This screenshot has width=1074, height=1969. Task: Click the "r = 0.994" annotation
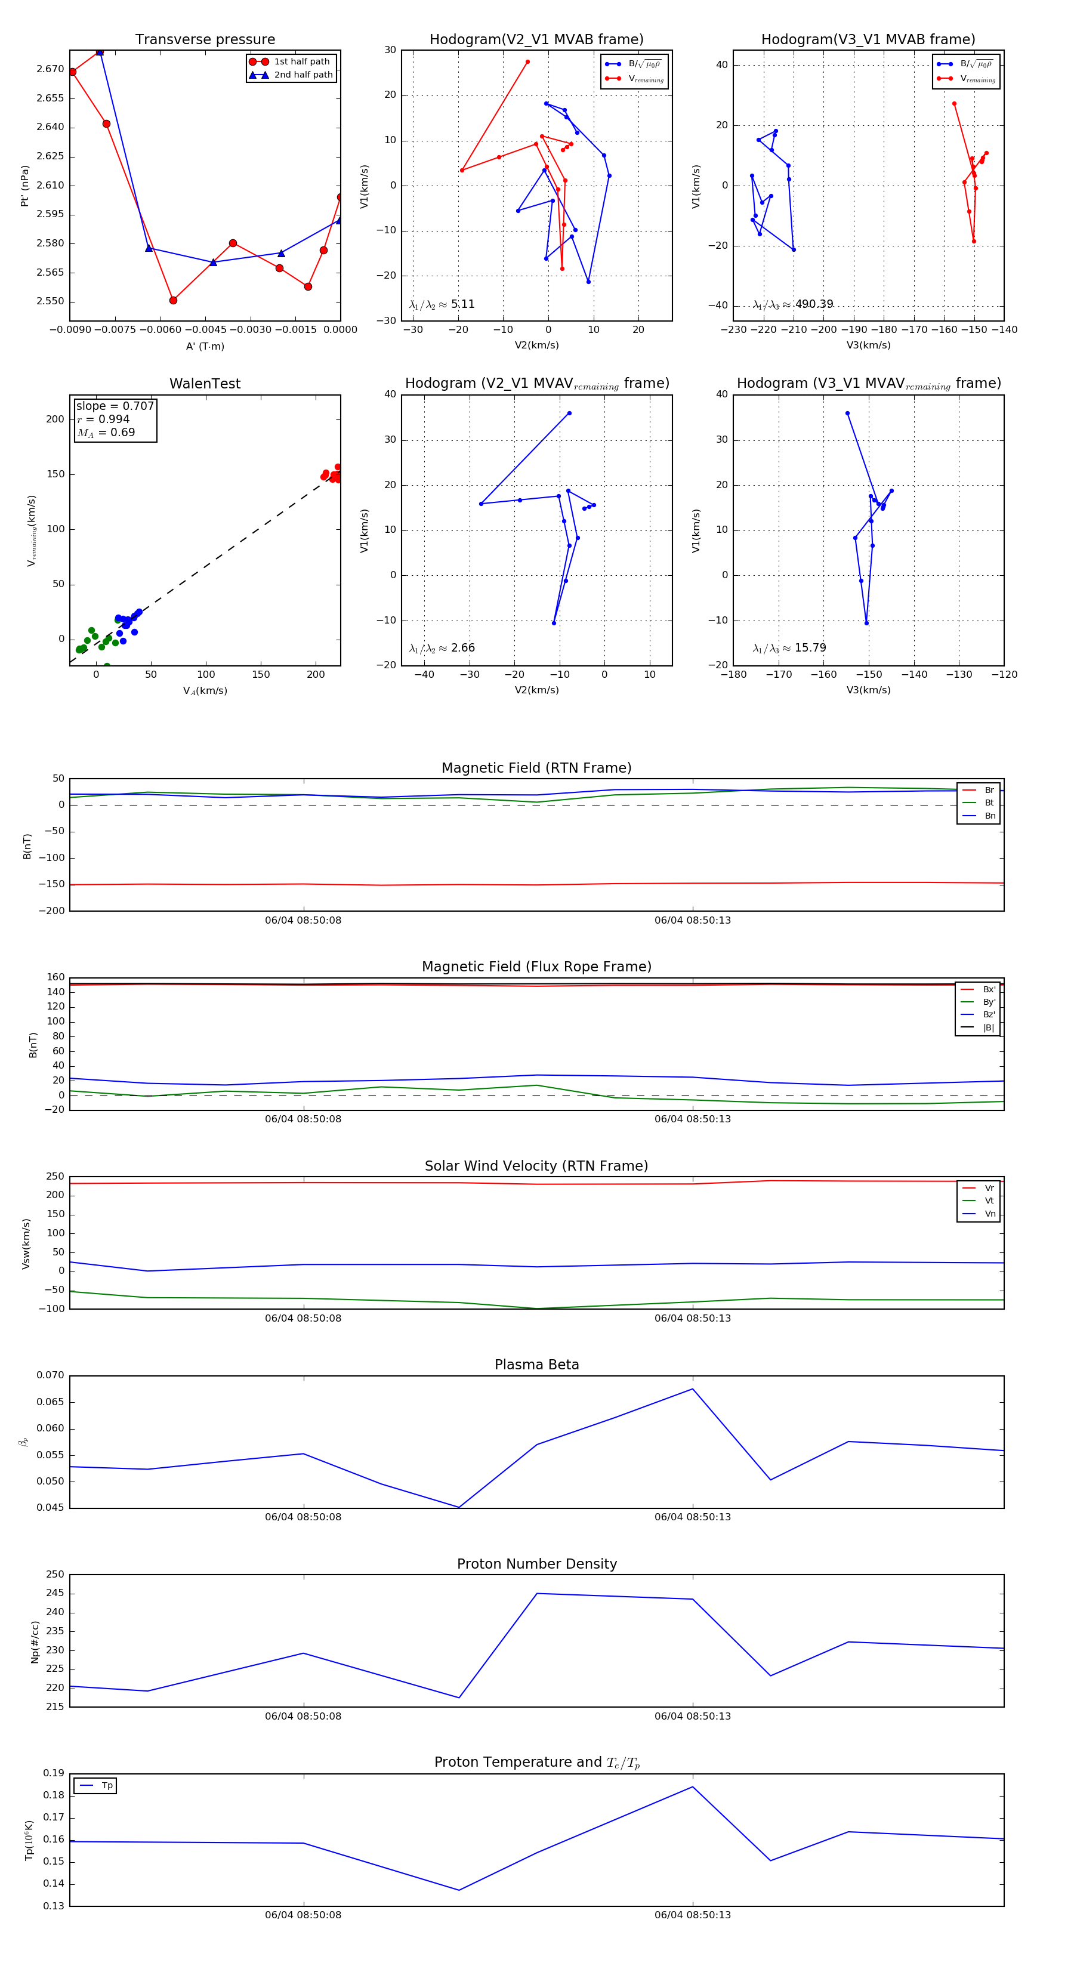(103, 419)
